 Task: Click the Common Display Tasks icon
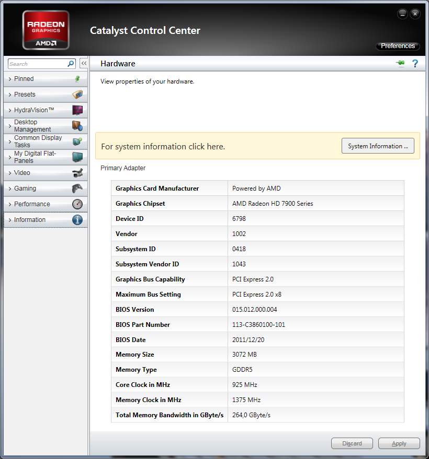point(77,142)
